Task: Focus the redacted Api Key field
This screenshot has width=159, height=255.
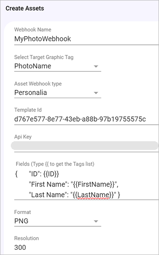Action: click(x=85, y=146)
